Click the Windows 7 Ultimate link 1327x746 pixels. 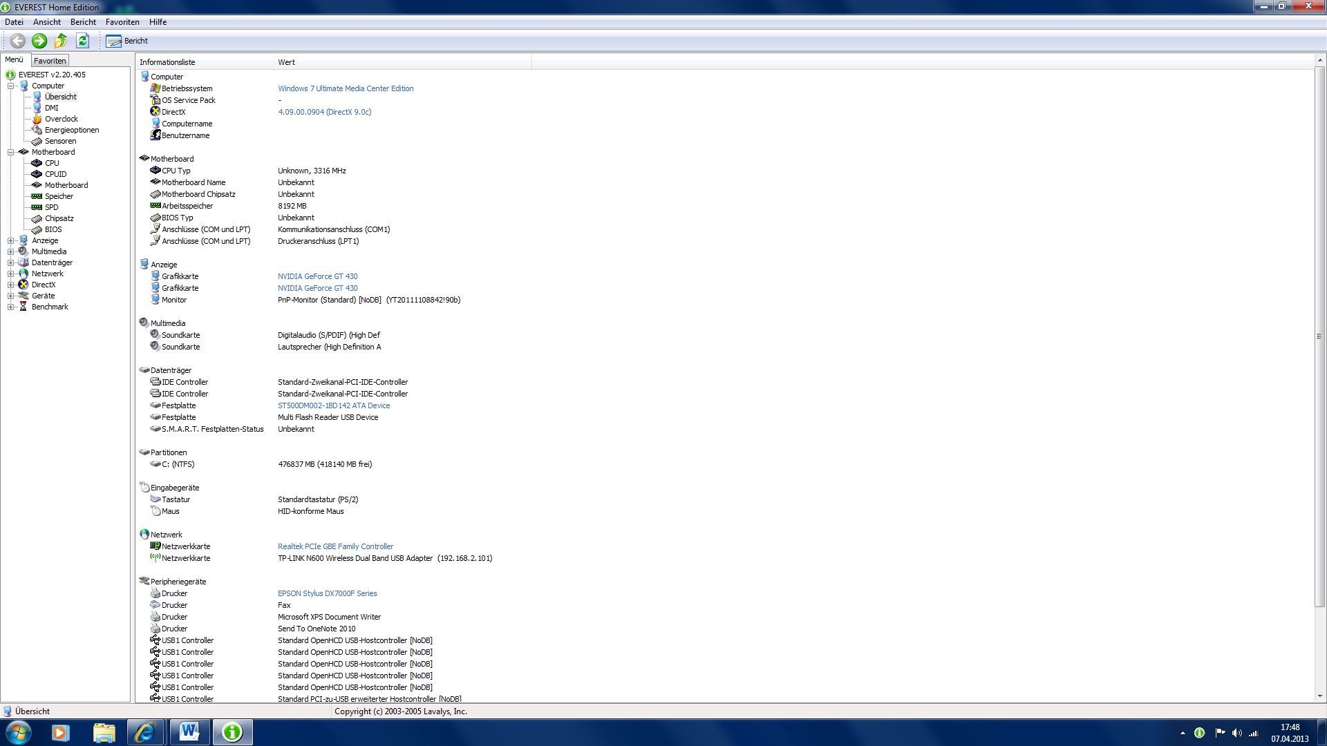[346, 88]
